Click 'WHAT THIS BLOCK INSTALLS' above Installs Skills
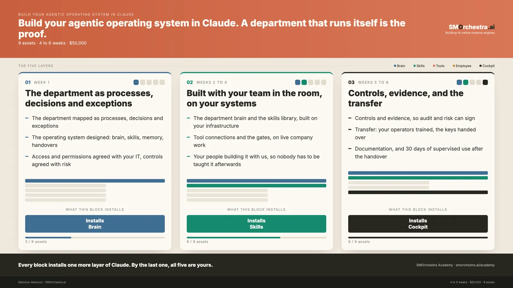 [256, 210]
